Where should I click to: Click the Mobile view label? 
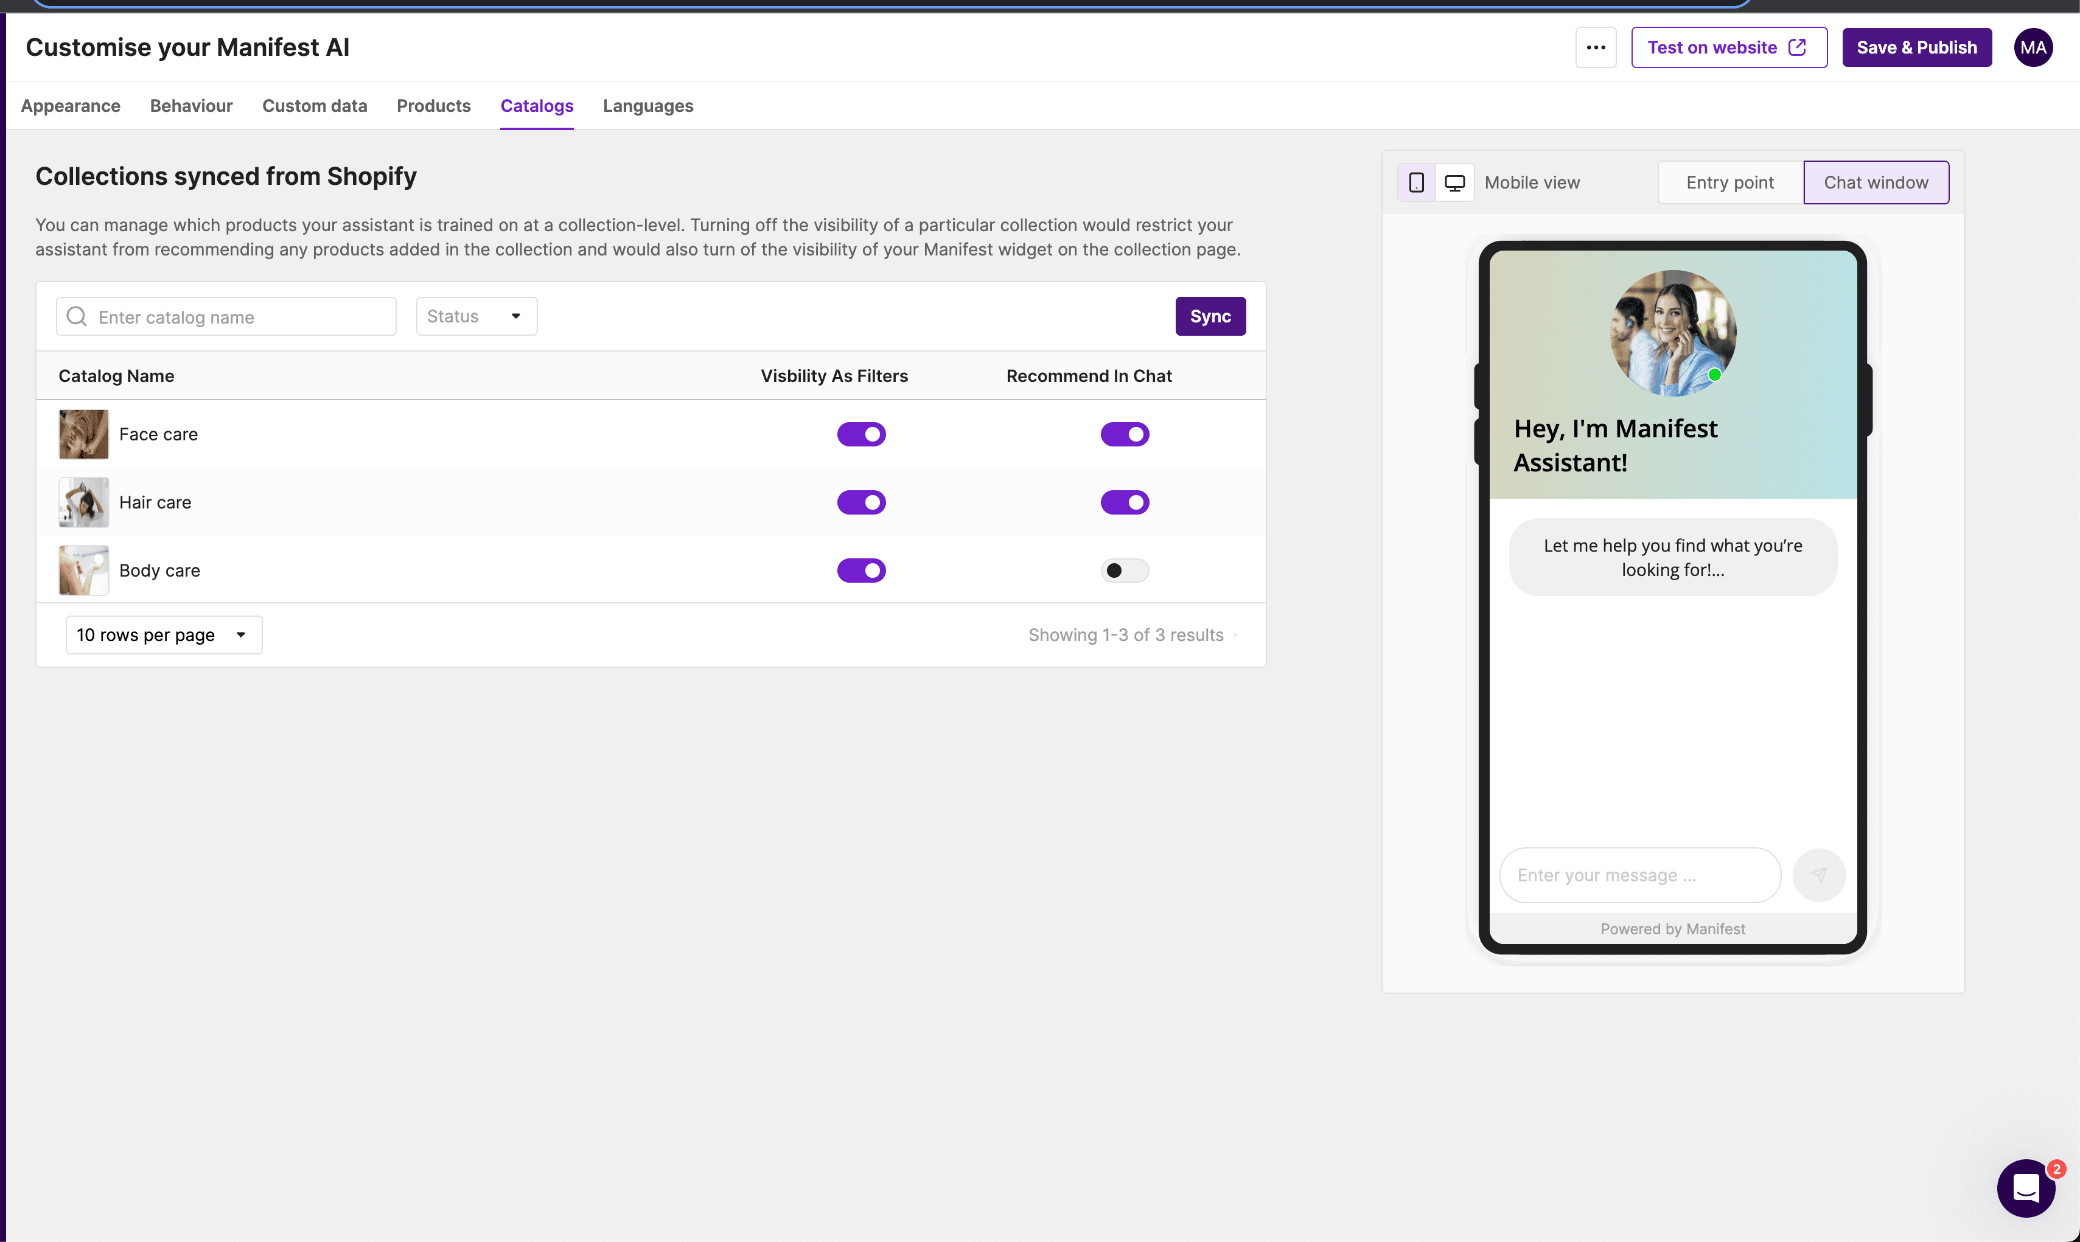click(x=1532, y=182)
